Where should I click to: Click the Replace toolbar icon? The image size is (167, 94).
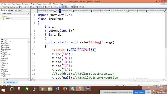coord(46,7)
